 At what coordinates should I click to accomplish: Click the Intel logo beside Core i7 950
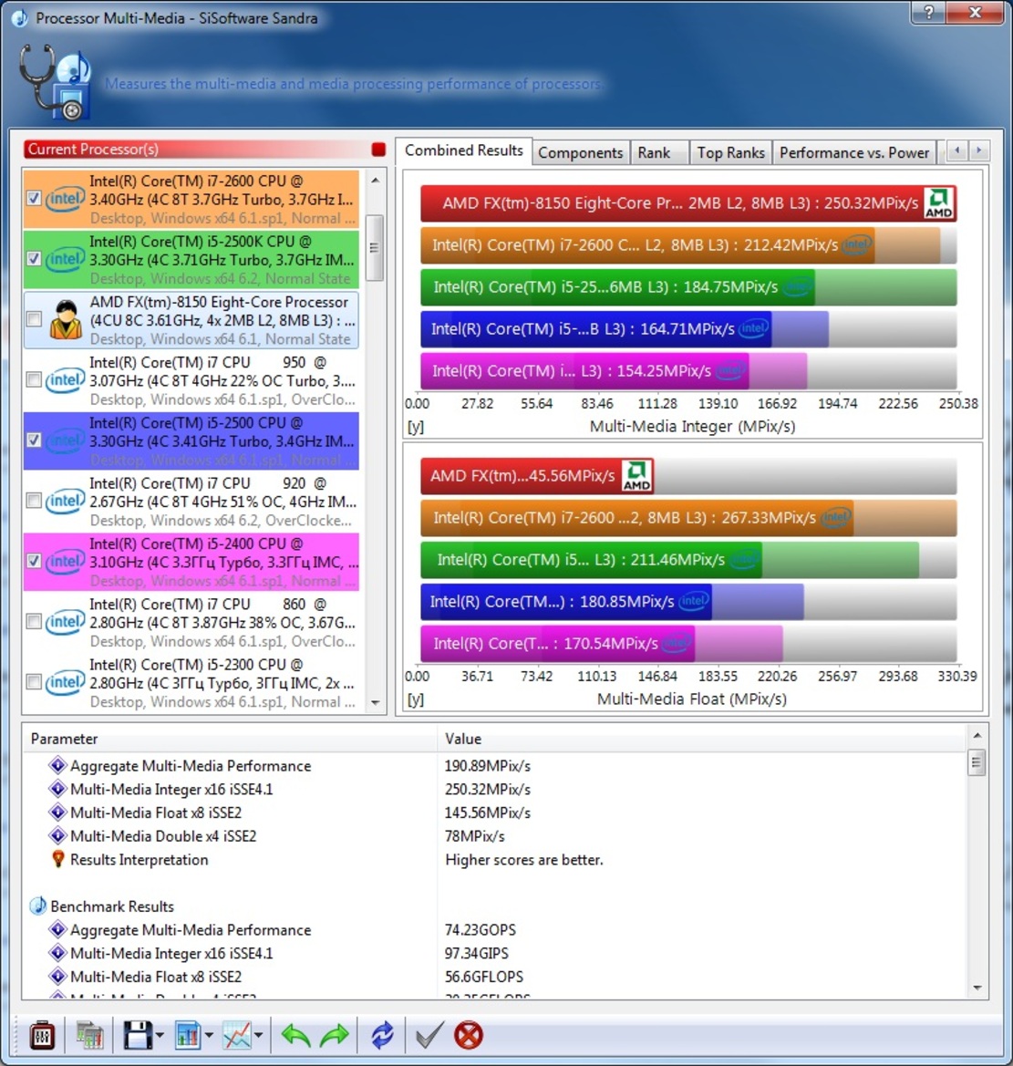pyautogui.click(x=66, y=380)
